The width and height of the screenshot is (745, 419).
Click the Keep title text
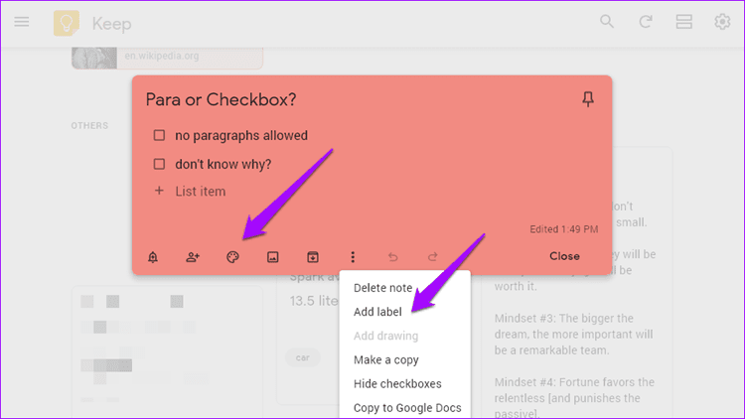[x=111, y=24]
